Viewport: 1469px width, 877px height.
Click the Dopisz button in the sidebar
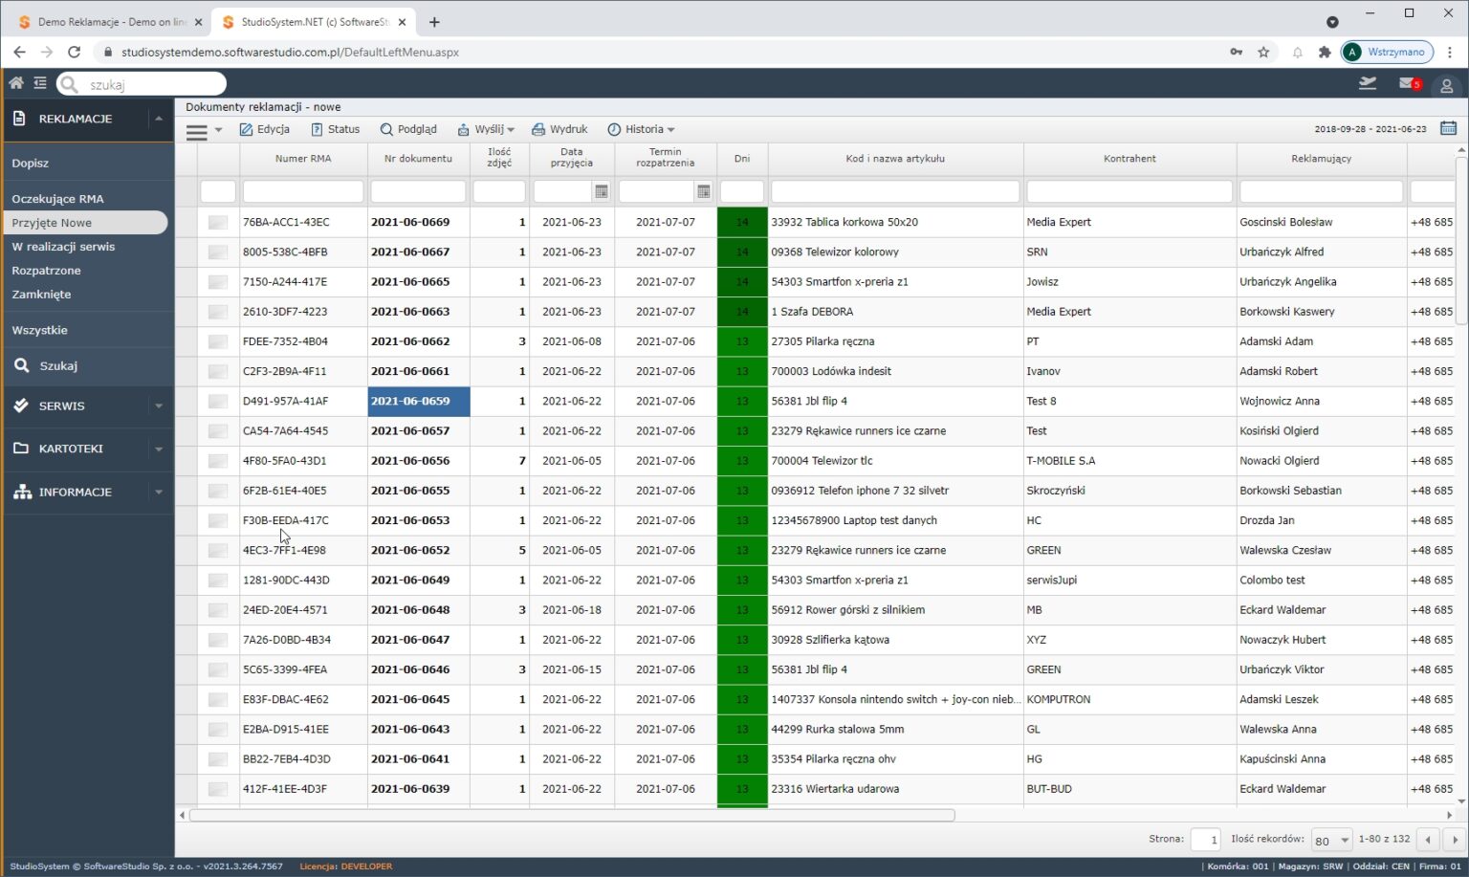(x=30, y=163)
